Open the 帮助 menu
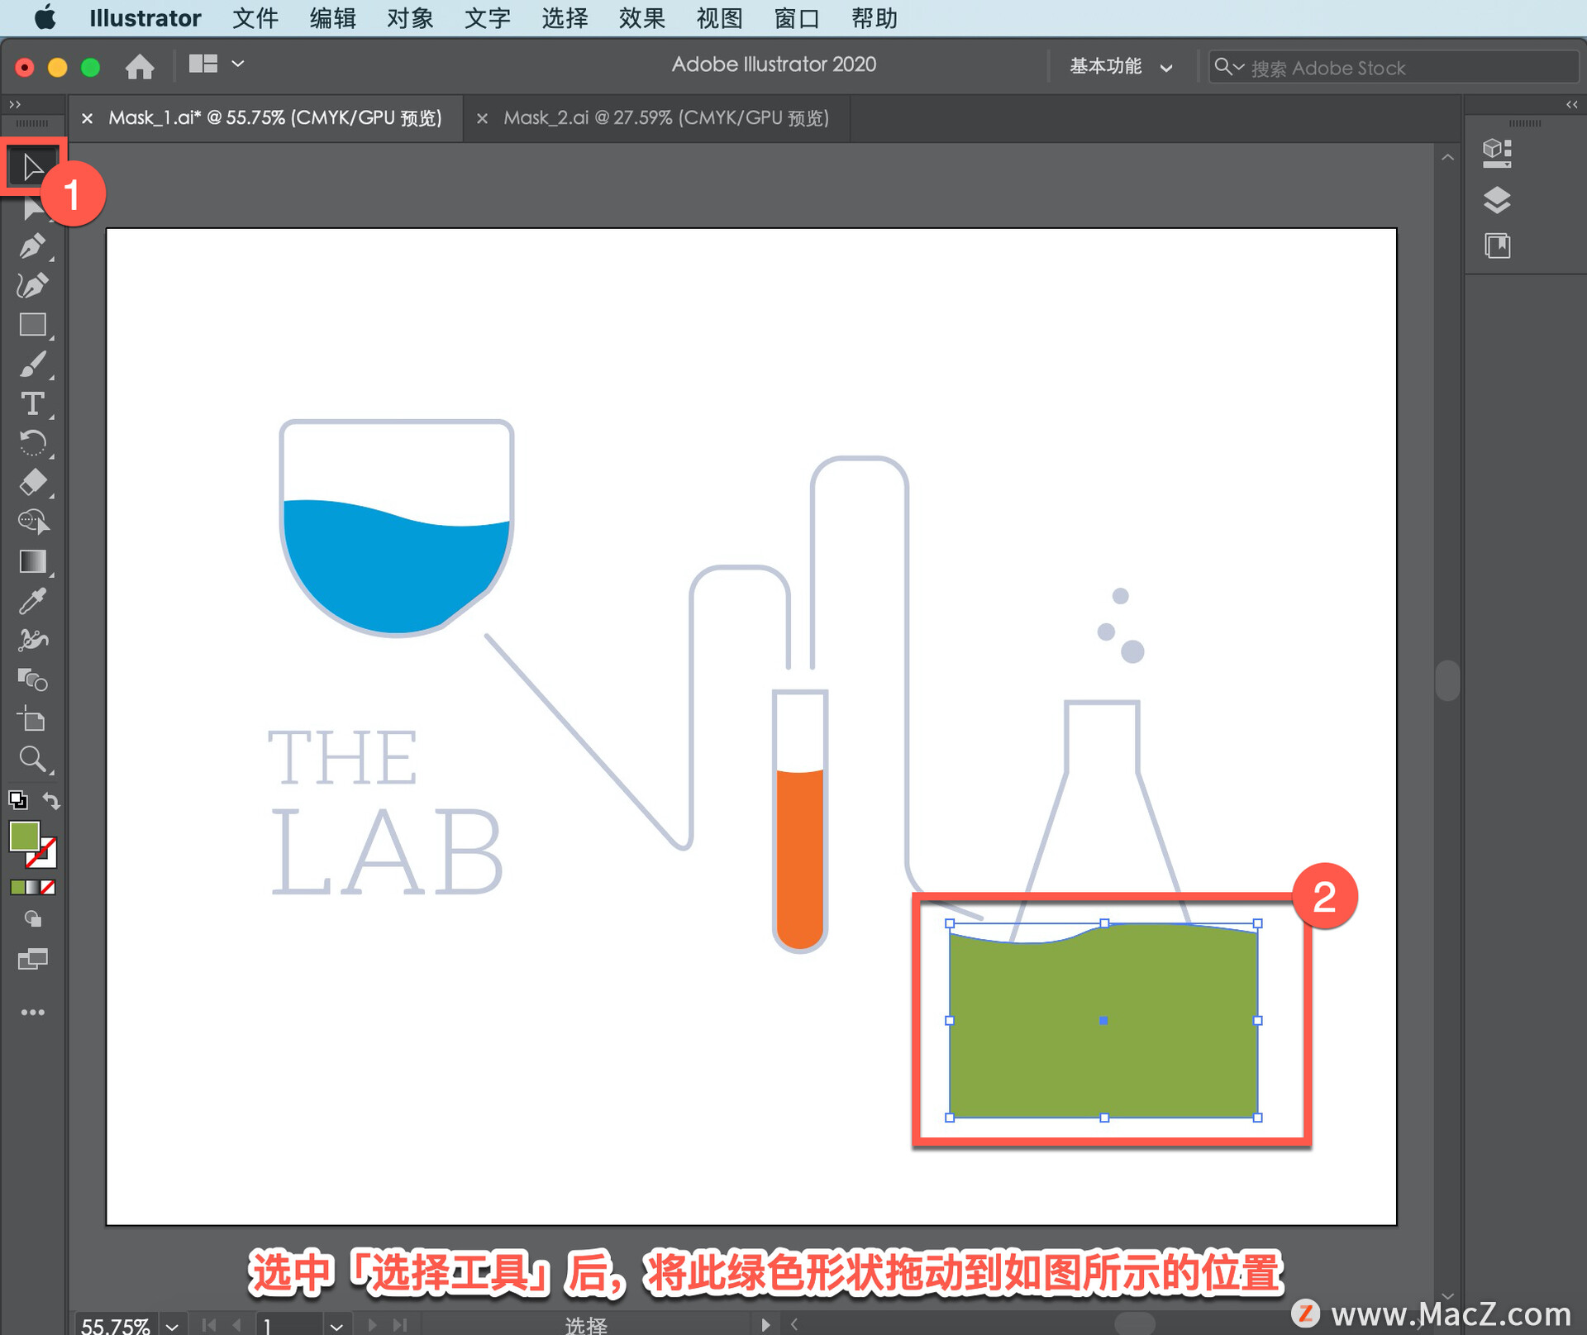 coord(875,18)
